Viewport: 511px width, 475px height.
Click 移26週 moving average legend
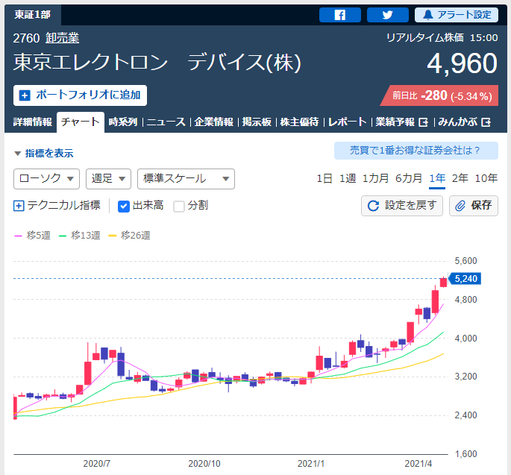(129, 235)
